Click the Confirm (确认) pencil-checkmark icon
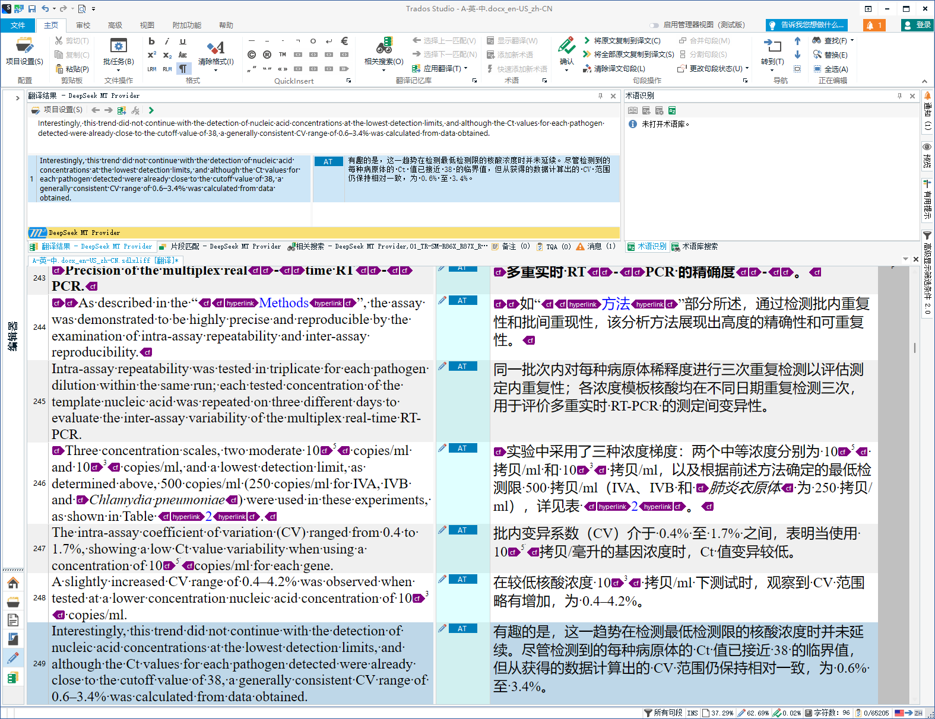 [x=566, y=46]
